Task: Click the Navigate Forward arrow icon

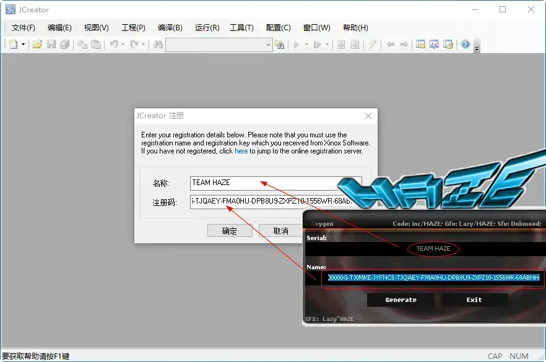Action: 404,45
